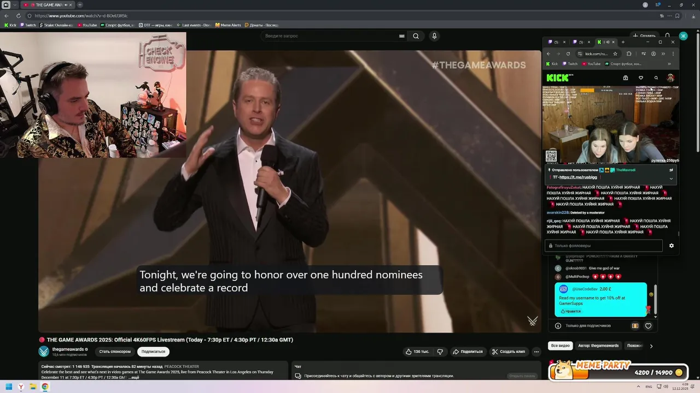The width and height of the screenshot is (700, 393).
Task: Expand hidden toolbar items chevron in Kick window
Action: coord(663,54)
